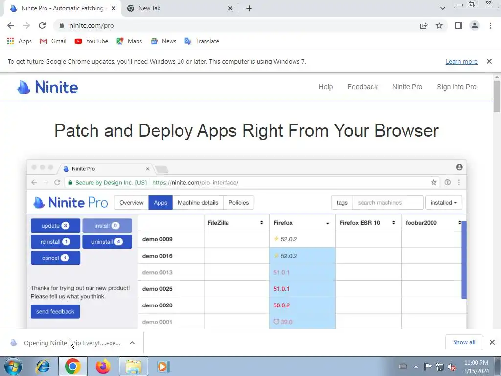Click Show all downloads button
The width and height of the screenshot is (501, 376).
[x=464, y=342]
